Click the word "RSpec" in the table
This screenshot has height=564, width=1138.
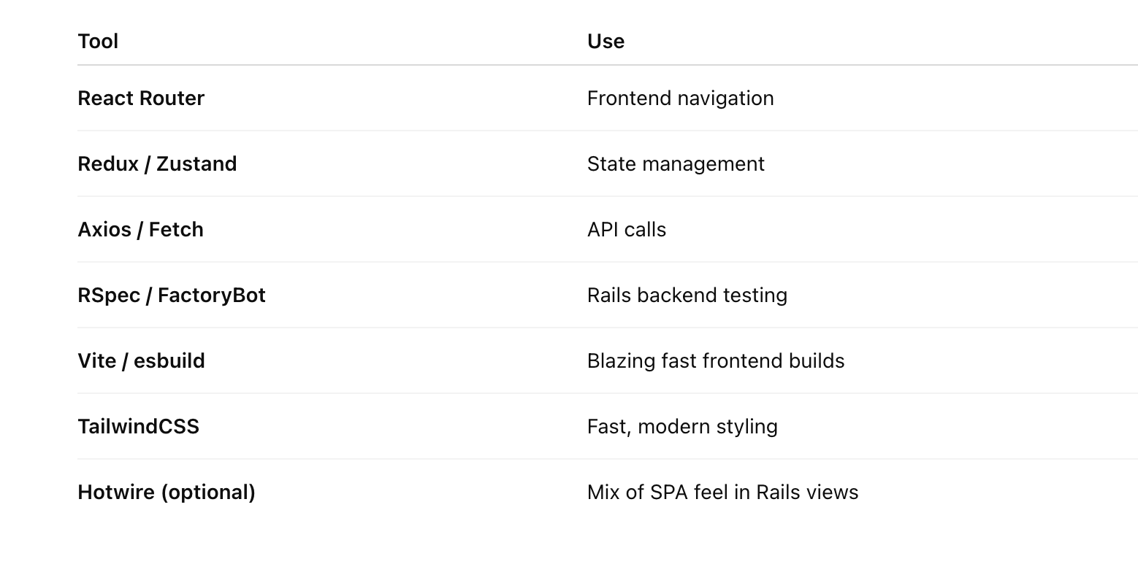click(109, 295)
